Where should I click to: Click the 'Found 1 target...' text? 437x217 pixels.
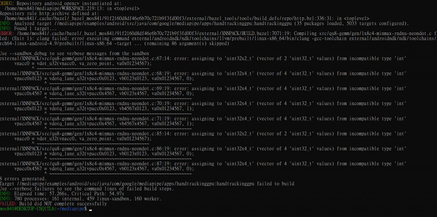(35, 29)
